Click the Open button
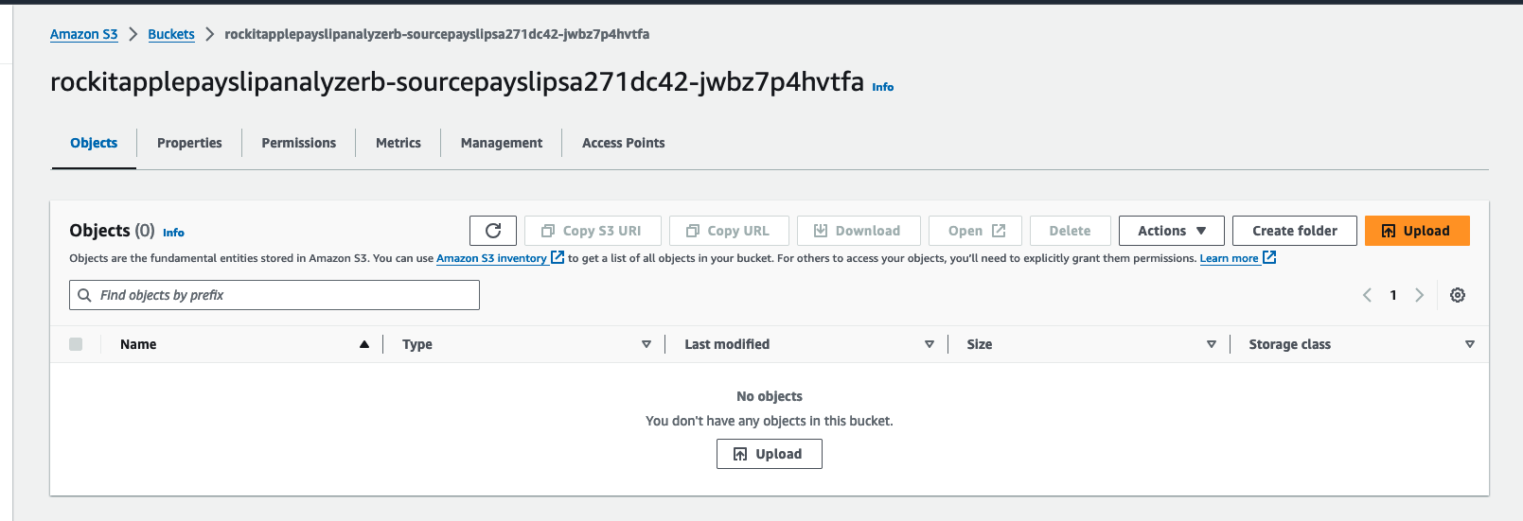 975,231
